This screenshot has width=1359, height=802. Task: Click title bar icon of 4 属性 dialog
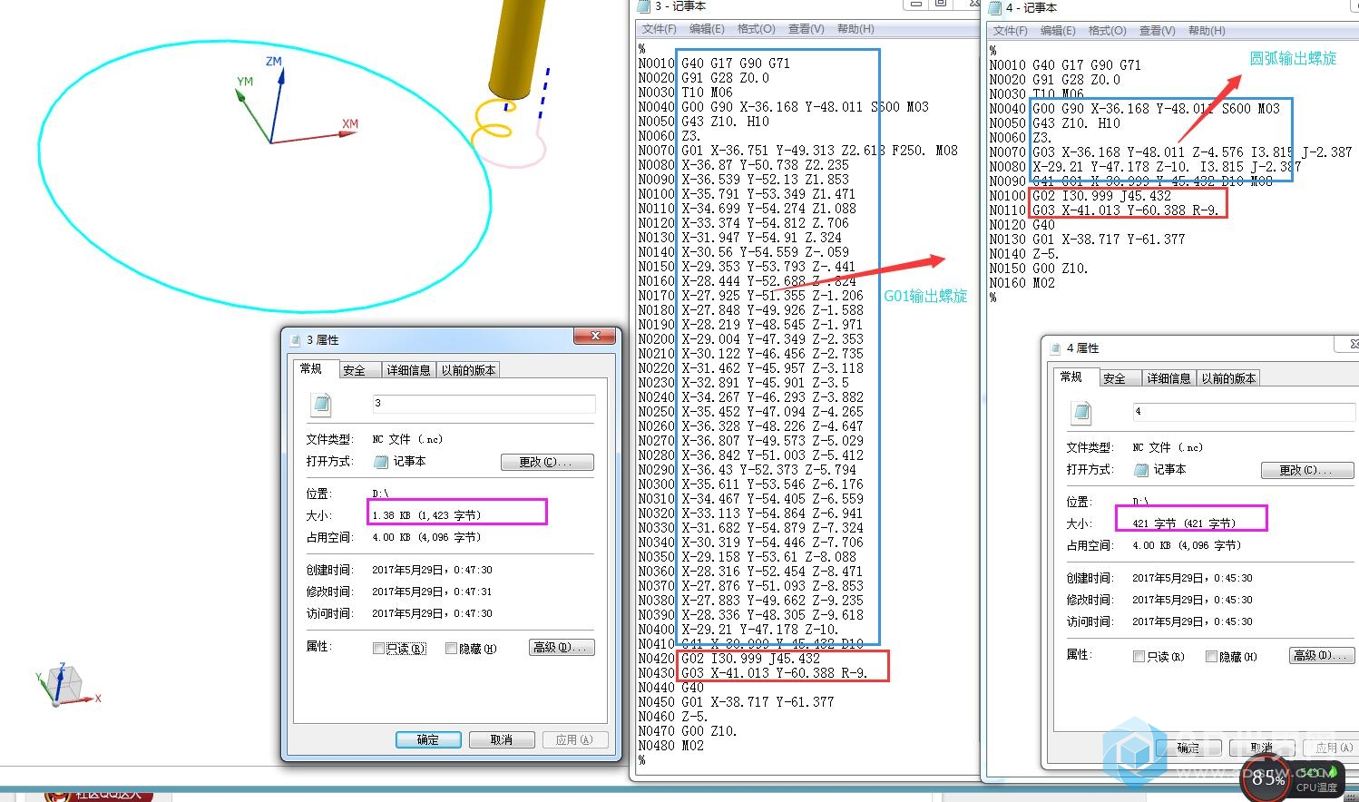[1055, 347]
